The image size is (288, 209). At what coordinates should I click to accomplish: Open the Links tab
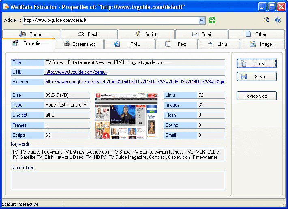tap(219, 44)
